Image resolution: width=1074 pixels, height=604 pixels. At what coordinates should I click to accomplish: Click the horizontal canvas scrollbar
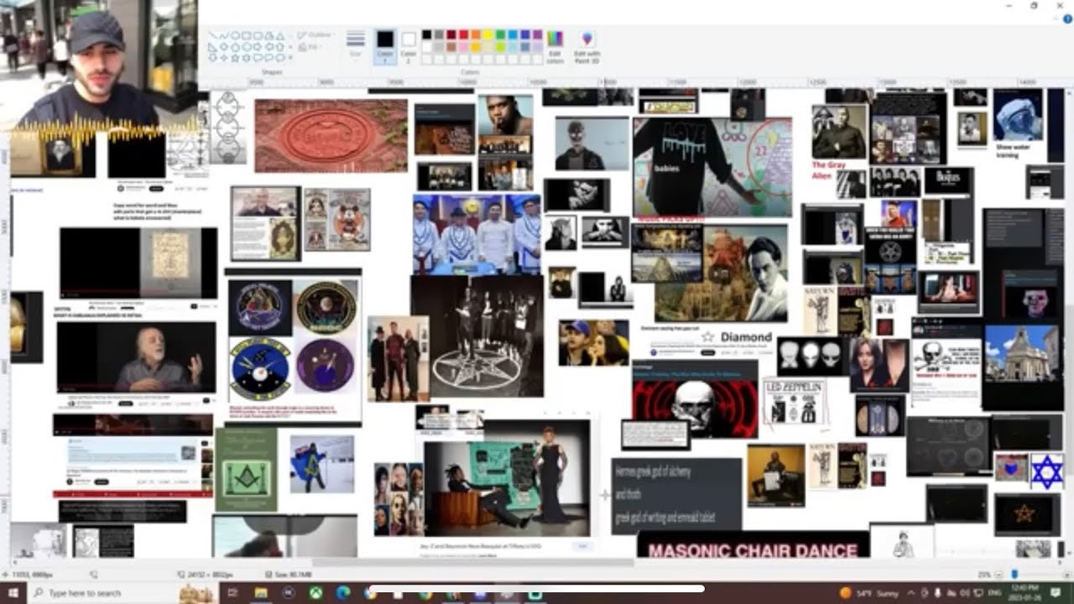coord(474,563)
